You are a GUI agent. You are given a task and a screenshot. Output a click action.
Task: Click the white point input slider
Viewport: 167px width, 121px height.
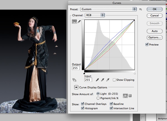click(x=135, y=73)
